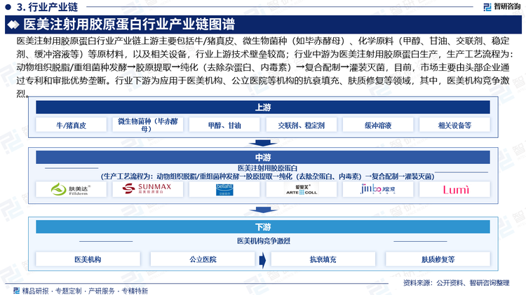Click the 交联剂、稳定剂 box
The image size is (526, 295).
pyautogui.click(x=302, y=125)
